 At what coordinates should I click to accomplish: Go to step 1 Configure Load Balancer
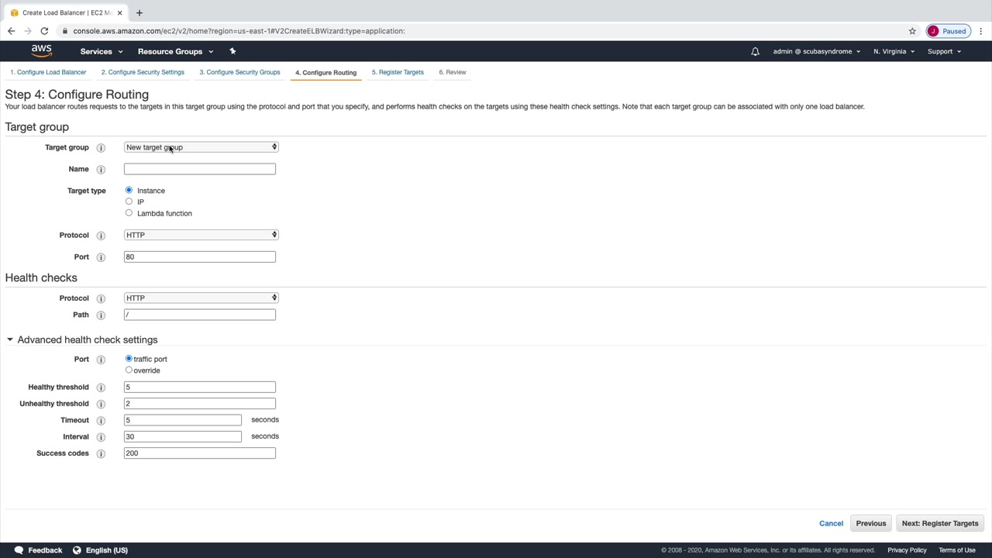point(48,72)
